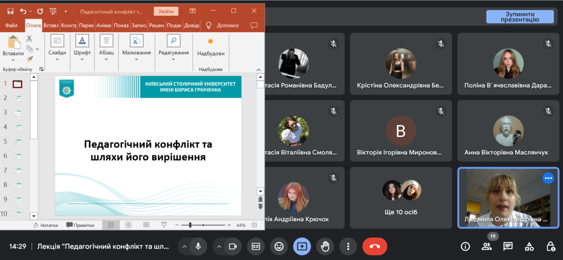Save the PowerPoint presentation using the floppy icon

[x=10, y=11]
